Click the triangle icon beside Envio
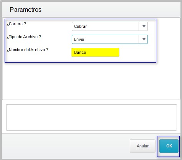182x160 pixels. click(x=144, y=39)
